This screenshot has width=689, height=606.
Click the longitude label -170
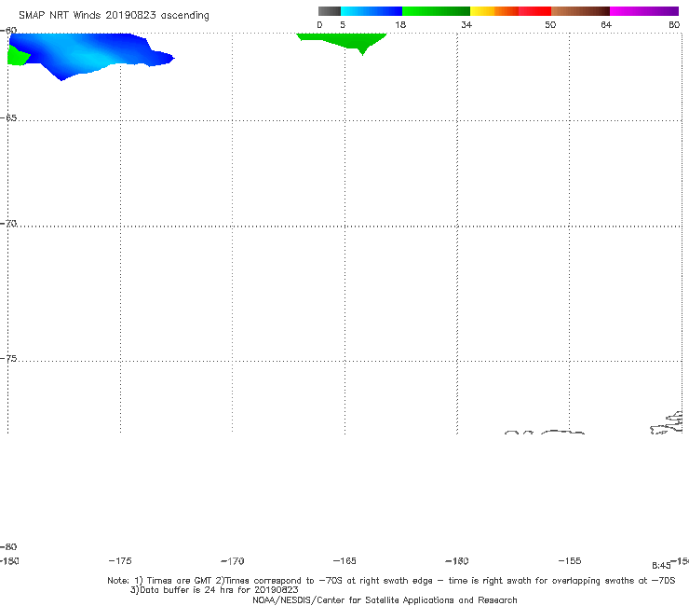point(233,560)
